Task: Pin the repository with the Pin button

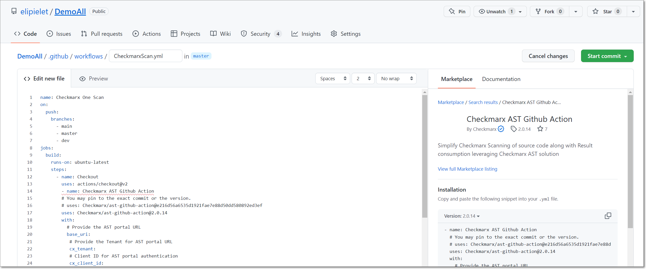Action: (457, 11)
